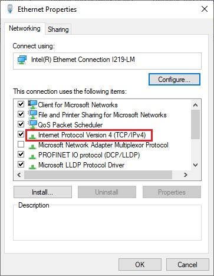Click the list's scroll up arrow
214x276 pixels.
tap(195, 105)
